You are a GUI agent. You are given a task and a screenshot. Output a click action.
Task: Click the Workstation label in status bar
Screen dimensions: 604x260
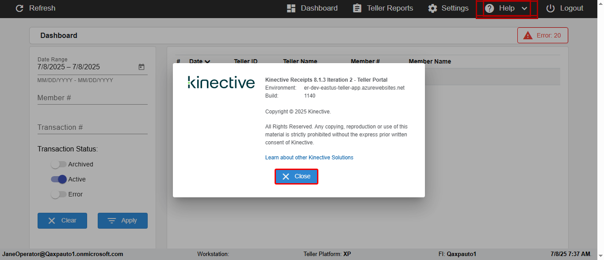coord(213,254)
